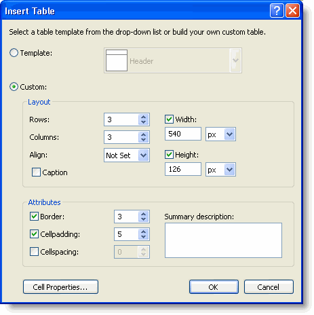
Task: Uncheck the Width checkbox
Action: [x=169, y=119]
